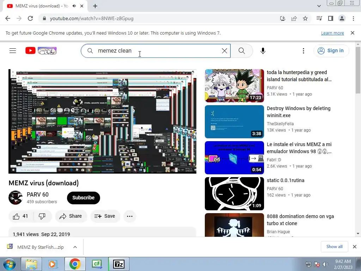Screen dimensions: 361x271
Task: Open PARV 60 channel avatar
Action: (16, 198)
